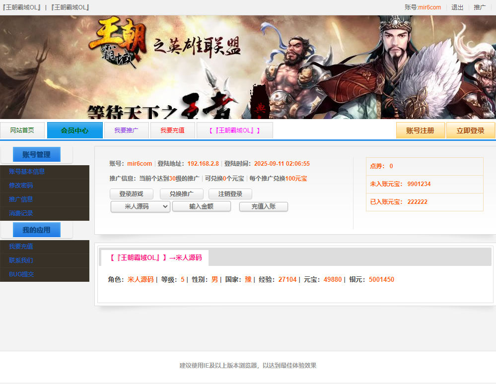Switch to the 会员中心 tab
The image size is (496, 384).
tap(74, 130)
